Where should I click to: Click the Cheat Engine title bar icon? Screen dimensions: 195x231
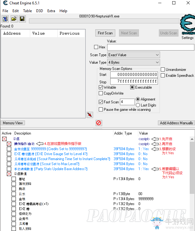(5, 3)
